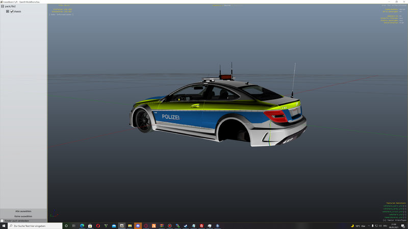Open the taskbar clock and date
408x229 pixels.
click(x=394, y=226)
